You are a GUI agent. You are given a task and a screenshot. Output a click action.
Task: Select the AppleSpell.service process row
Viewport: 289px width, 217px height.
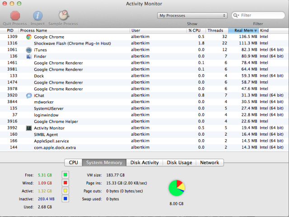[144, 141]
